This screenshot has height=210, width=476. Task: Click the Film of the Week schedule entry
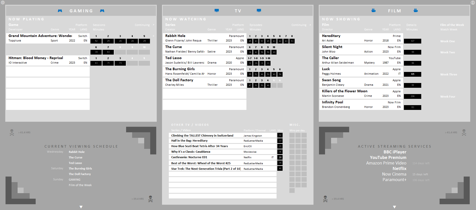click(80, 185)
